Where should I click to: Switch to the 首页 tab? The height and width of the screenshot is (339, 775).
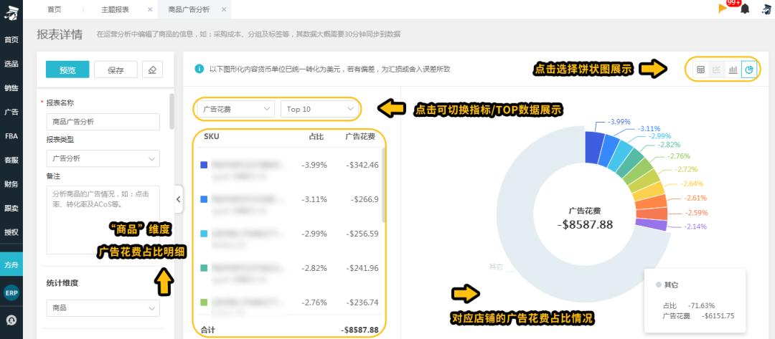click(x=55, y=9)
